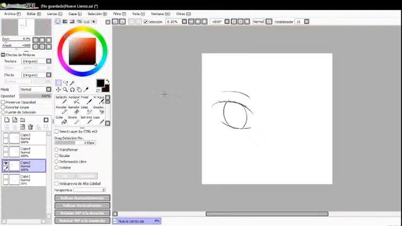The image size is (402, 226).
Task: Click the zoom-in plus button in navigator
Action: (x=42, y=40)
